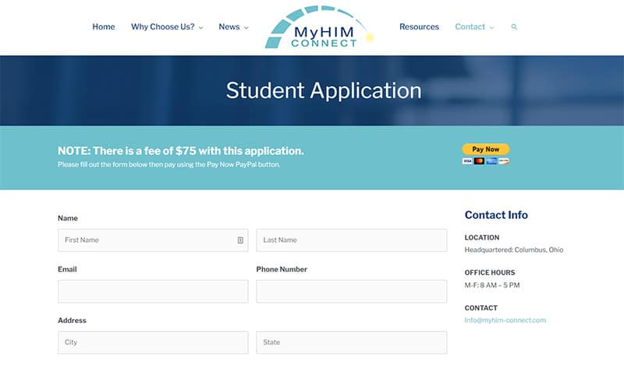This screenshot has width=624, height=365.
Task: Click the Phone Number input field
Action: (x=351, y=292)
